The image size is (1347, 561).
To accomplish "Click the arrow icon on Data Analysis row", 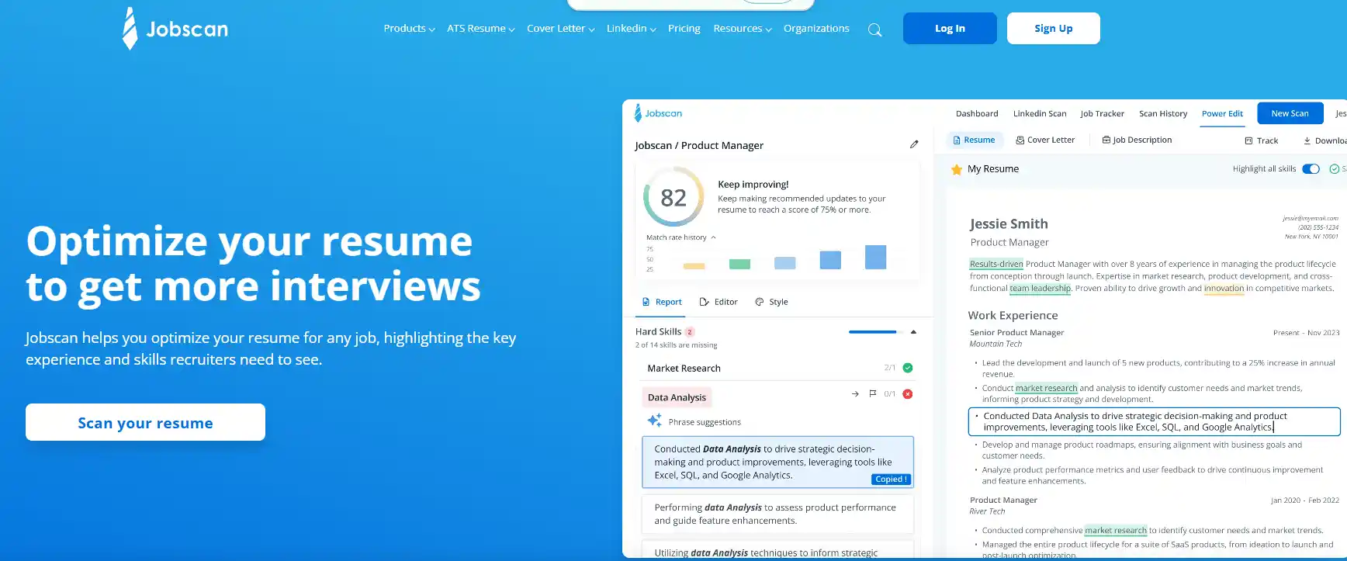I will click(x=855, y=394).
